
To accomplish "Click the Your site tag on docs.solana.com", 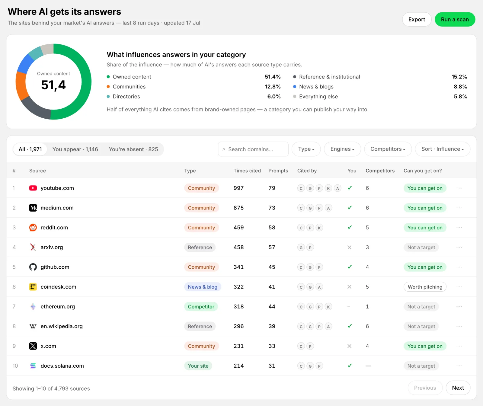I will [198, 366].
